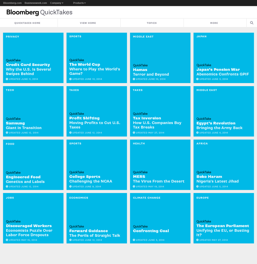Select View Home tab

point(88,23)
